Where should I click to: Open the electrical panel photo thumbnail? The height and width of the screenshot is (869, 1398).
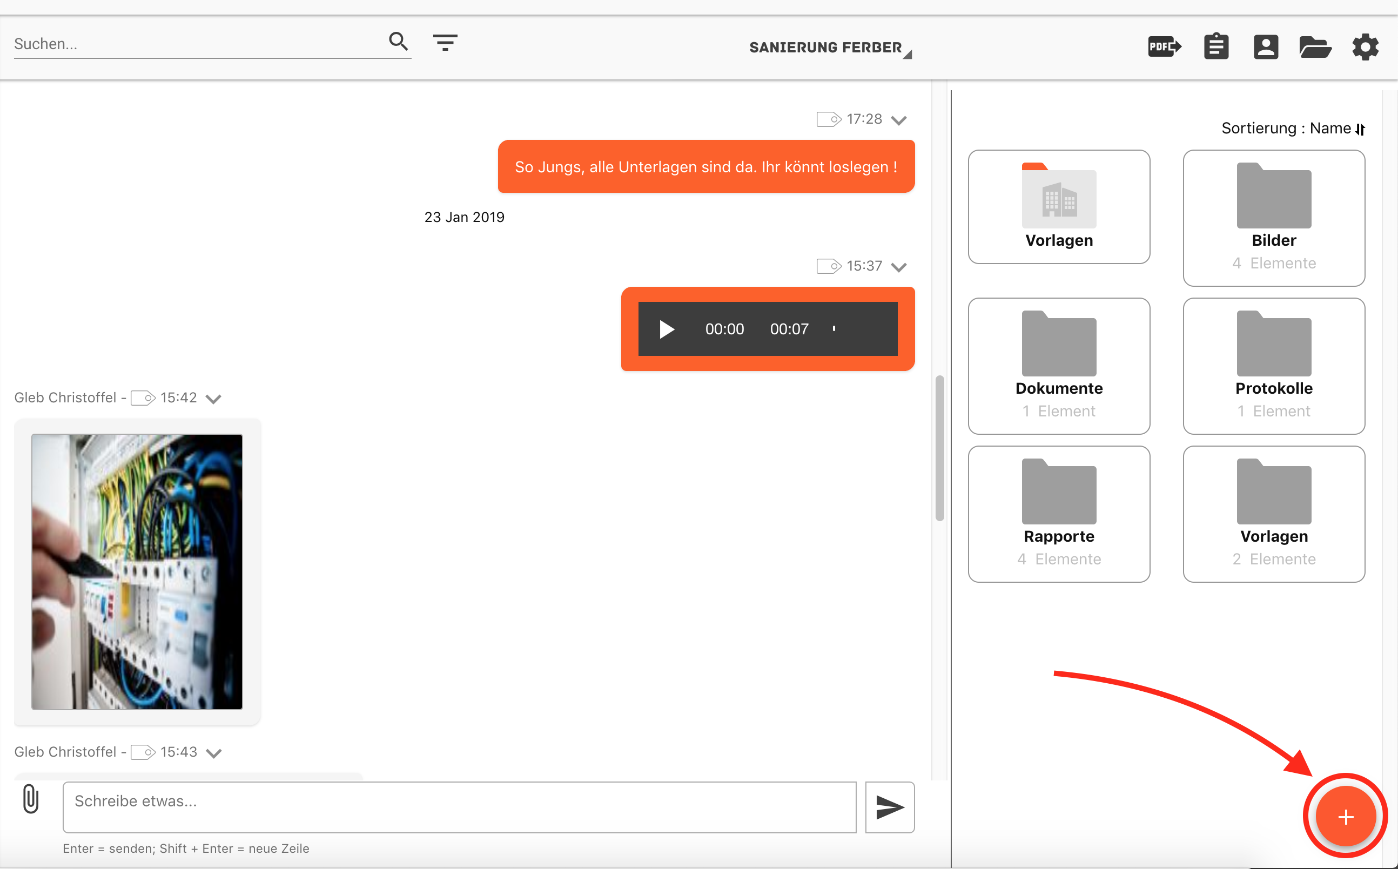[x=137, y=572]
